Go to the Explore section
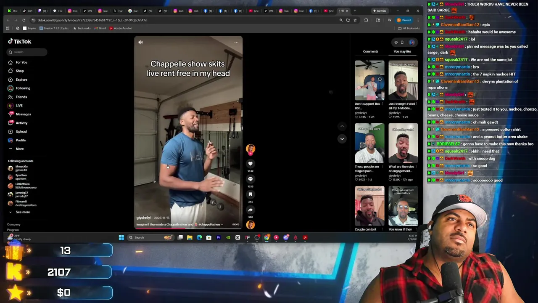 point(18,80)
